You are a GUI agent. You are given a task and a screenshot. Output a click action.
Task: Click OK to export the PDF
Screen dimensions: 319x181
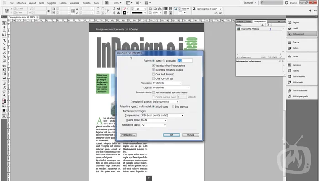tap(172, 135)
